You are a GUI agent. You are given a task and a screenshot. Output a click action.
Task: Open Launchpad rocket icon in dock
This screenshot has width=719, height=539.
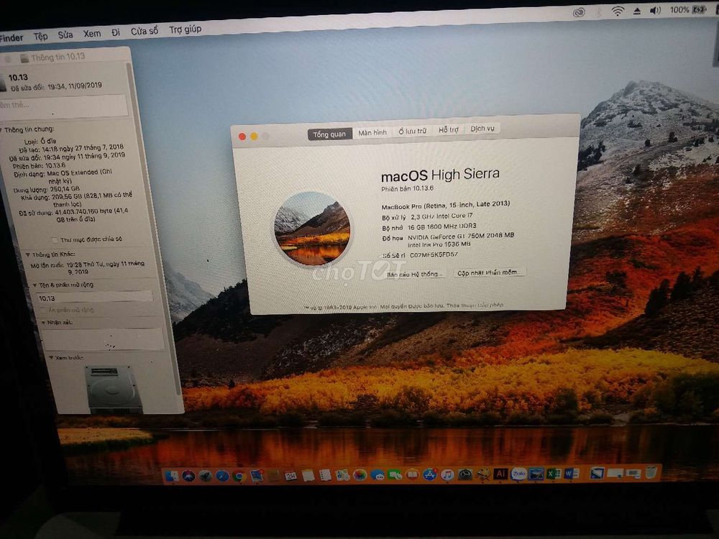click(206, 476)
